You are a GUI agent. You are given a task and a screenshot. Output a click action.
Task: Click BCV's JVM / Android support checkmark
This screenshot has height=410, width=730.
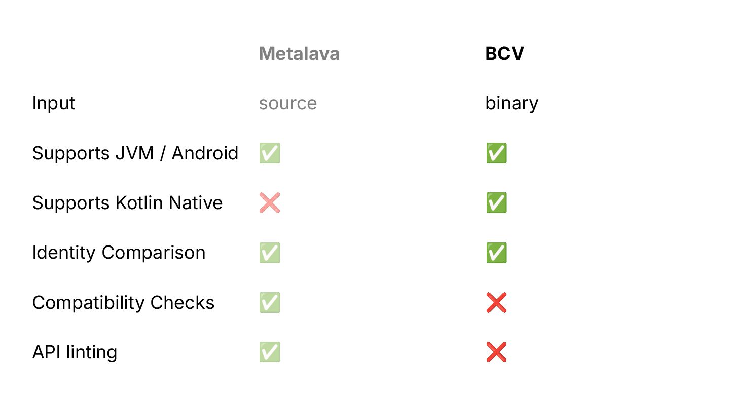tap(496, 153)
